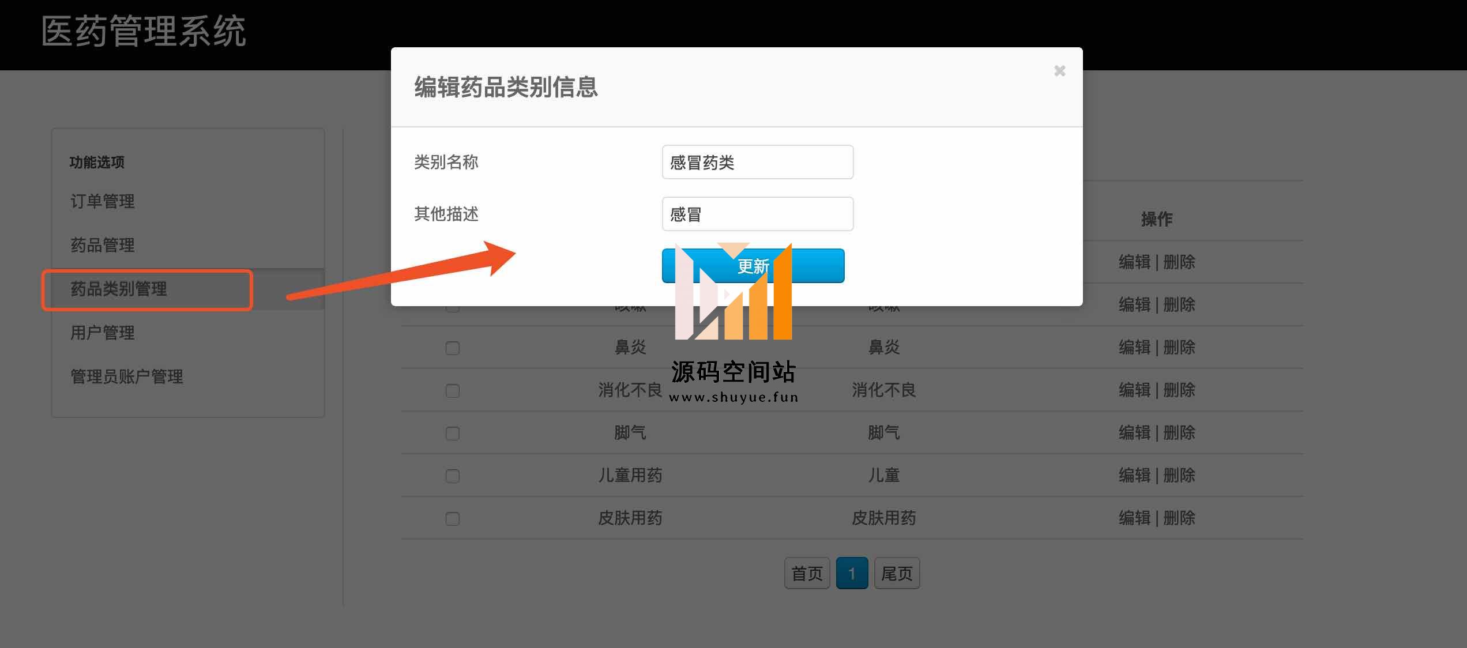Tick the 脚气 row checkbox
Viewport: 1467px width, 648px height.
453,434
